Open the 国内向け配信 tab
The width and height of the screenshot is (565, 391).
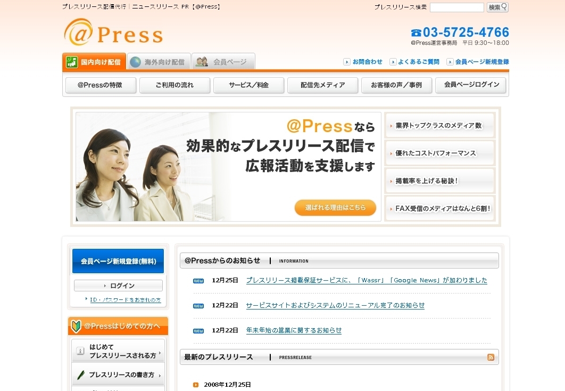[x=94, y=62]
